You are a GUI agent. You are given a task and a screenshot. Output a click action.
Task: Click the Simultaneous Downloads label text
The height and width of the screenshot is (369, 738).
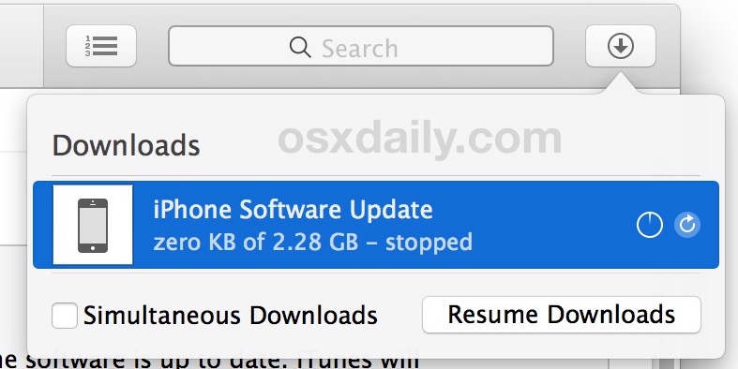point(230,315)
